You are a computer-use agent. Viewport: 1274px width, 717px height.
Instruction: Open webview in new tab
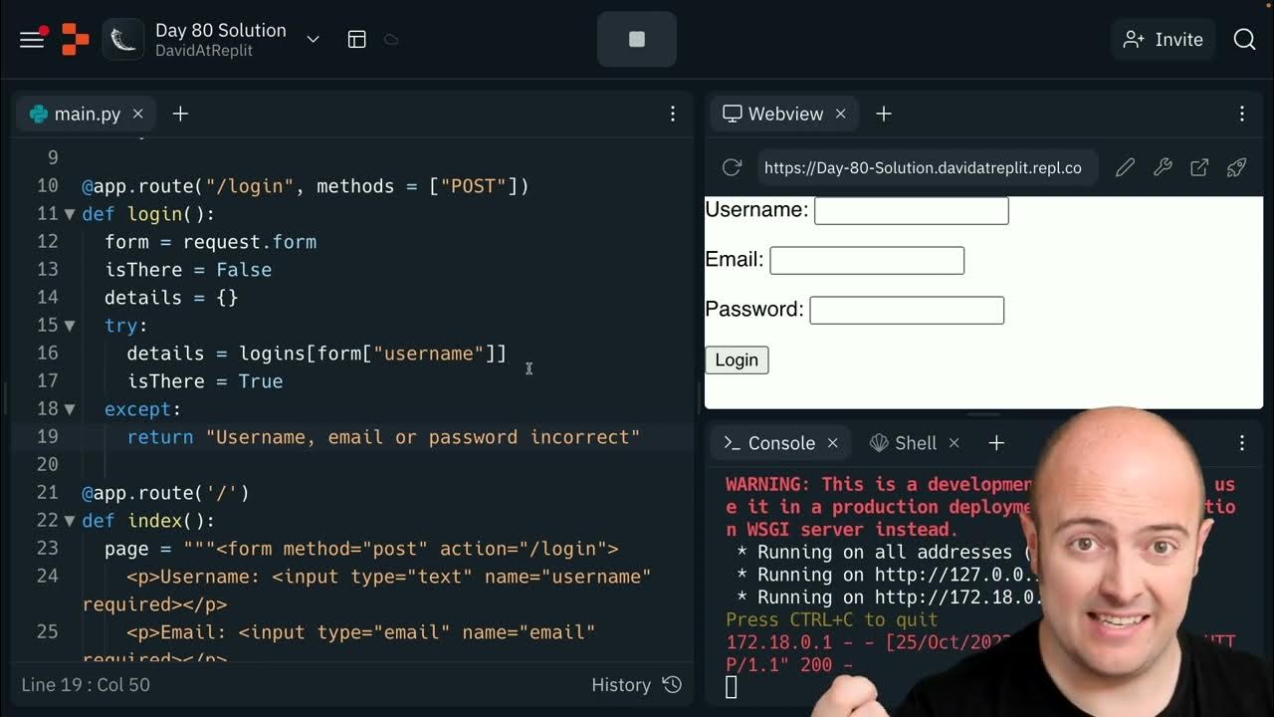1199,167
